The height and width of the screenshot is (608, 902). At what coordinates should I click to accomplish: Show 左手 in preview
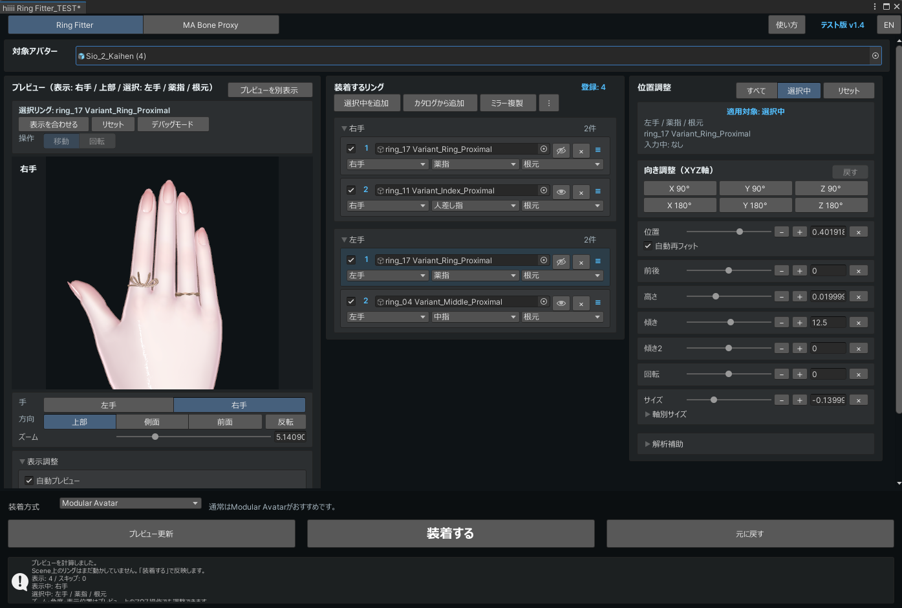click(x=109, y=405)
